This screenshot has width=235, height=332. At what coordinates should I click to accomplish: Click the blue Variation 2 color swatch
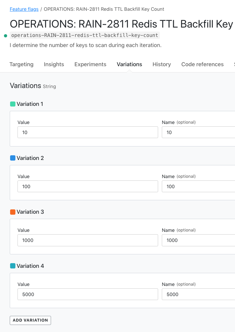12,158
